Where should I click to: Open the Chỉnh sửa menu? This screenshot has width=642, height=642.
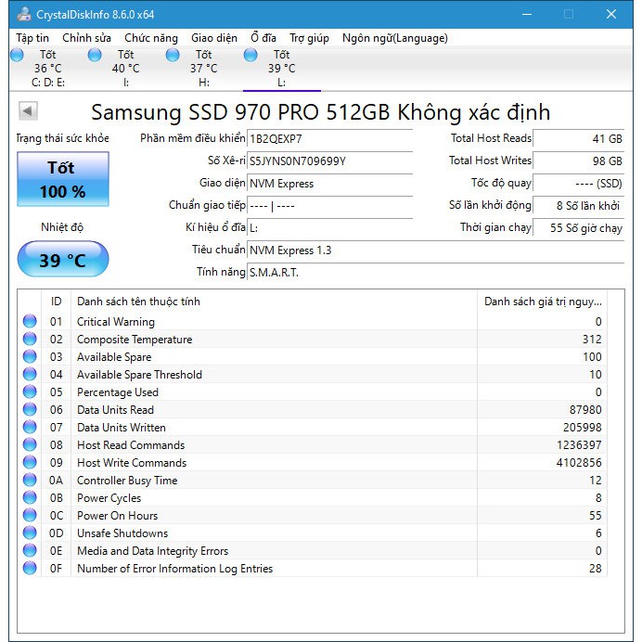87,38
